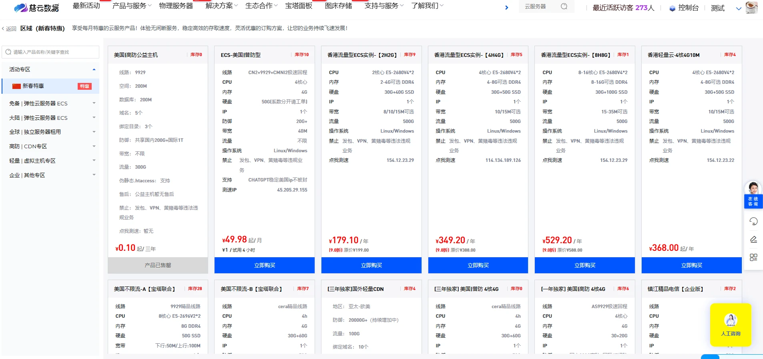Click the 返回 back link
Image resolution: width=763 pixels, height=359 pixels.
pos(9,28)
